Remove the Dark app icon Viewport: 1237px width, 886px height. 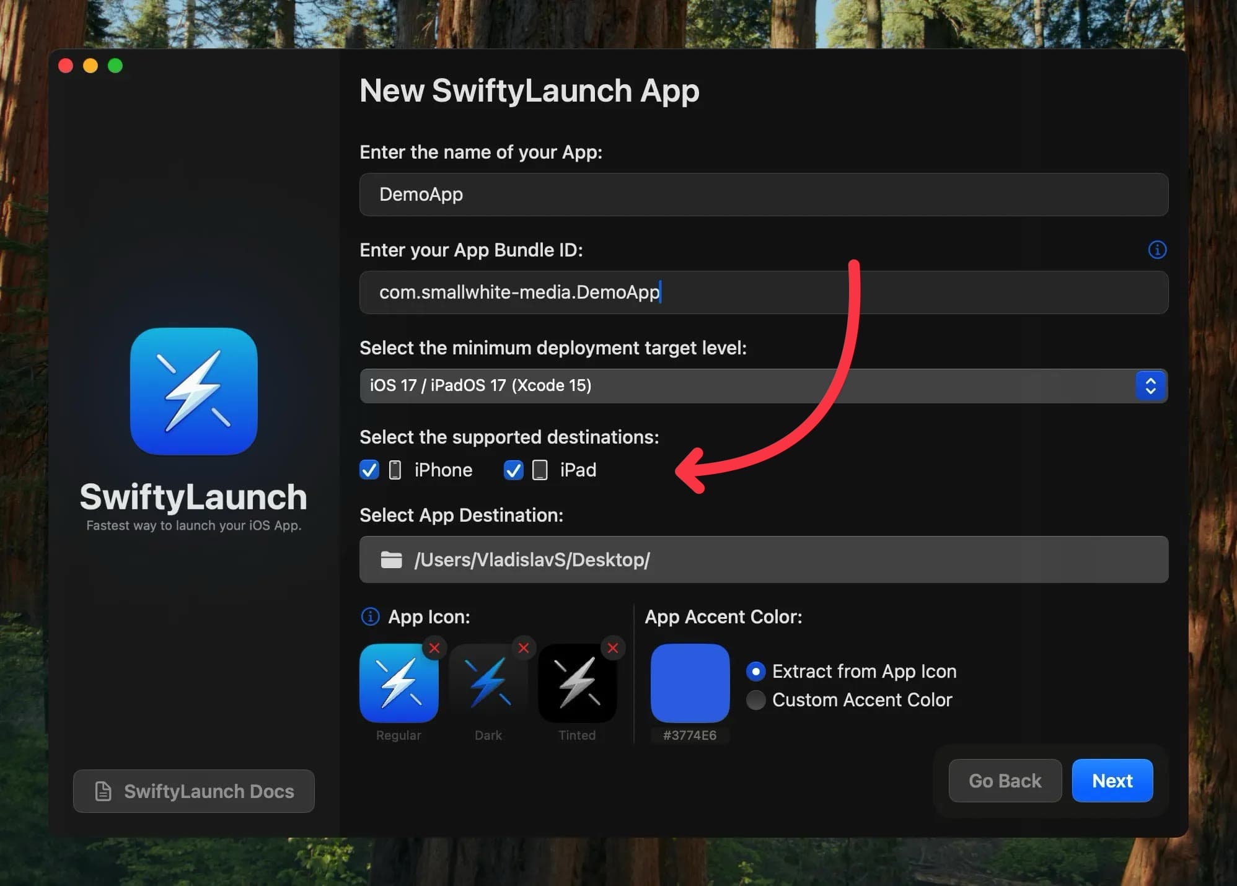point(524,648)
